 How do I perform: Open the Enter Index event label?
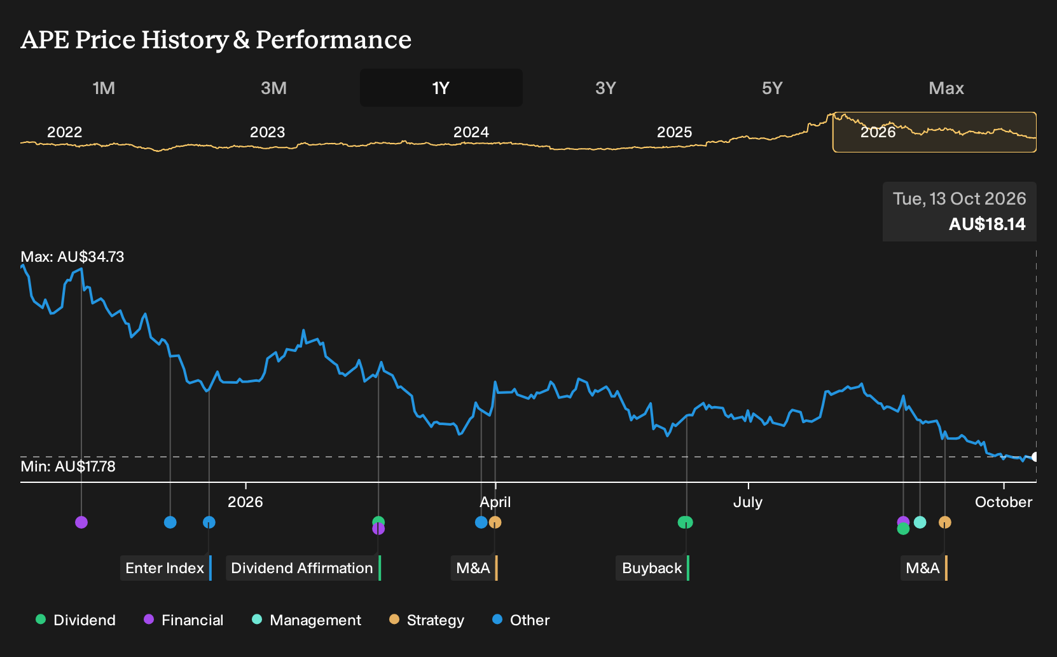[x=166, y=568]
